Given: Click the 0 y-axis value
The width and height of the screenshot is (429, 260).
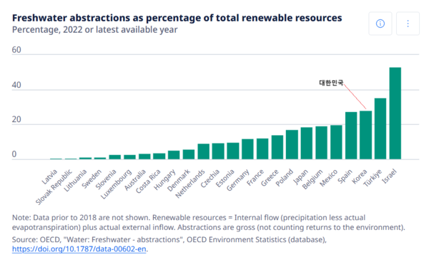Looking at the screenshot, I should coord(14,154).
